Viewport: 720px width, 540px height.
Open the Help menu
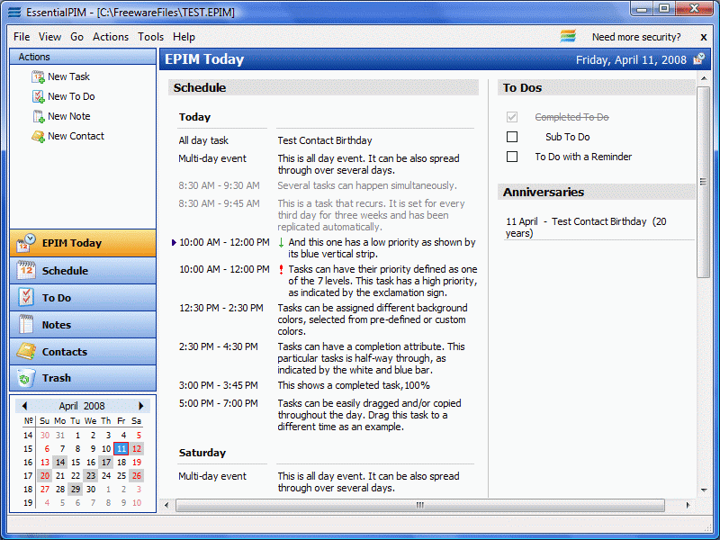[x=184, y=37]
